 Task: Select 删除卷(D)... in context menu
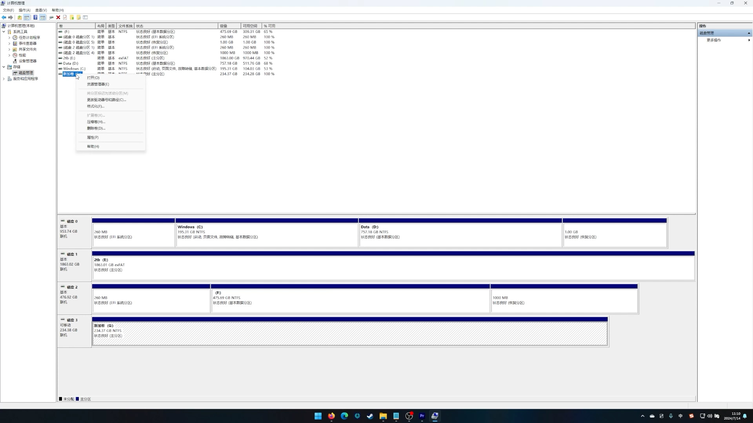click(96, 128)
